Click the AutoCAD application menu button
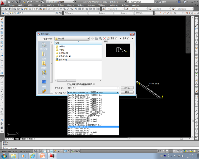 [x=3, y=3]
